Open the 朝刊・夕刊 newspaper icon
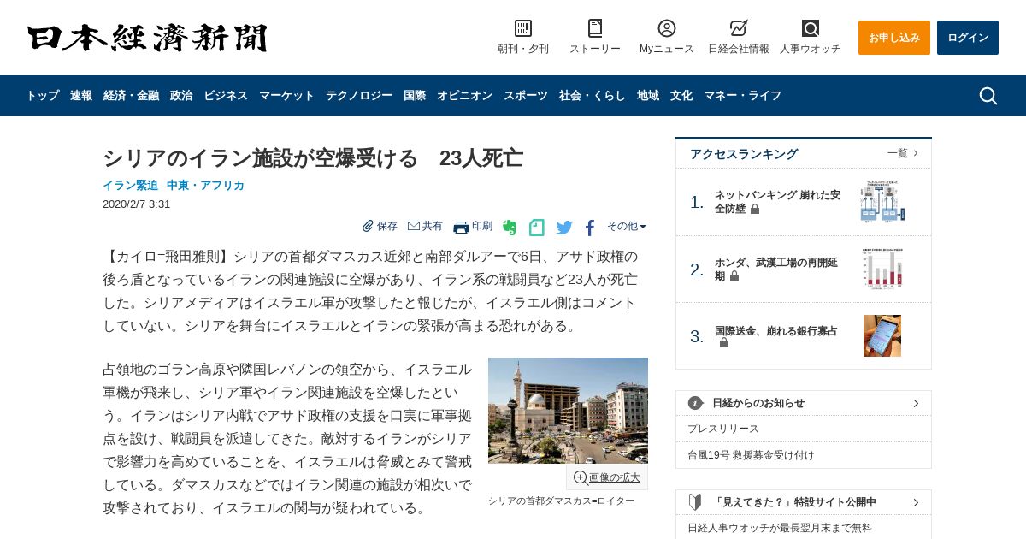 (523, 28)
